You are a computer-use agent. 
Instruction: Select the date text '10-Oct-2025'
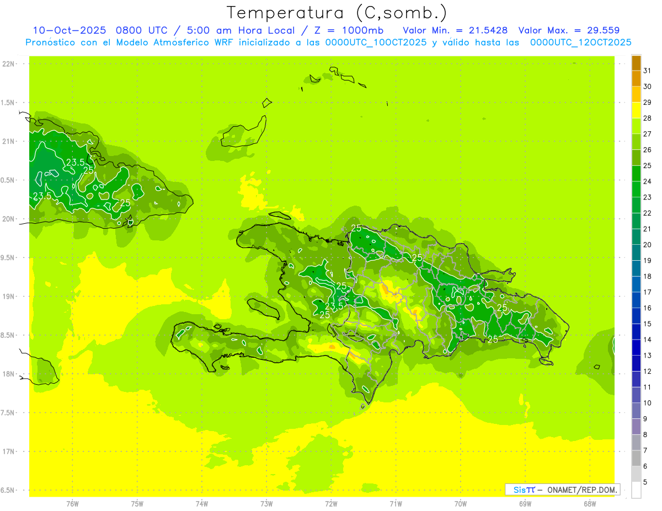[69, 30]
